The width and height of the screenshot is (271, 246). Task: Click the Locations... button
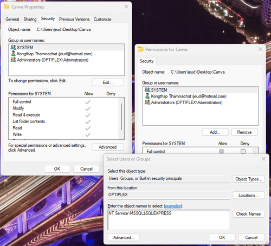point(249,196)
